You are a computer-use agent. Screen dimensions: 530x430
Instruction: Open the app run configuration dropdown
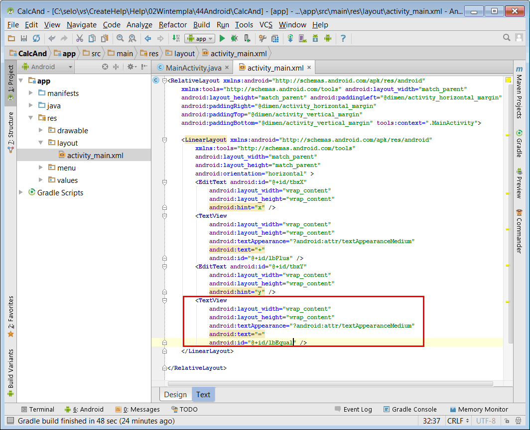click(200, 38)
